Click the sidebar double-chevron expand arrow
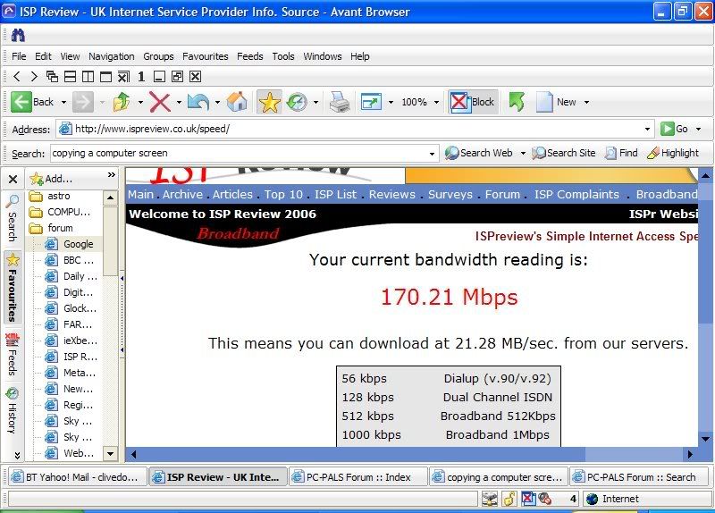 (111, 174)
